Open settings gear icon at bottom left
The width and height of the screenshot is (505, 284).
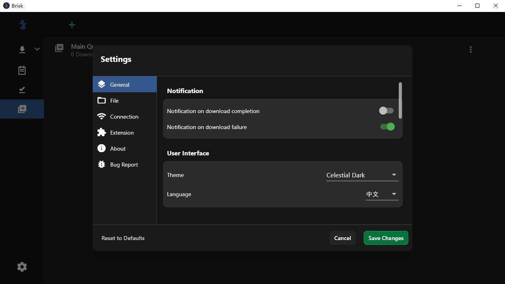[x=22, y=267]
